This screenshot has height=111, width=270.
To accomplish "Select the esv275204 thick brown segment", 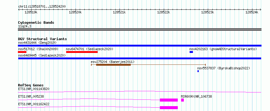I will [113, 65].
